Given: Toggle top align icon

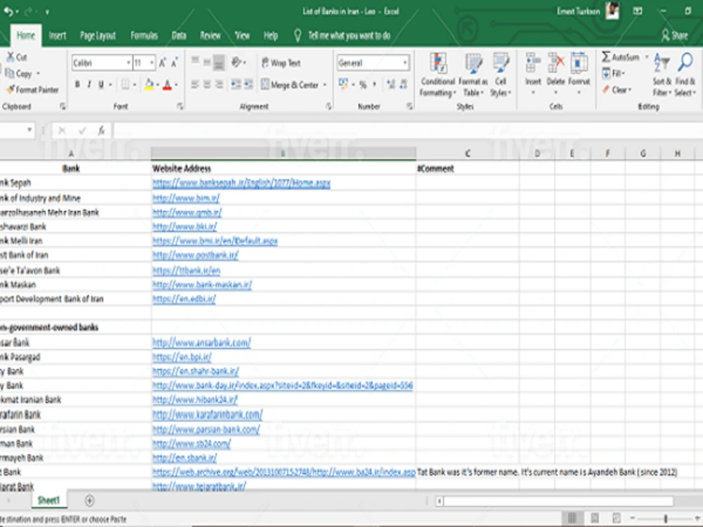Looking at the screenshot, I should click(195, 61).
